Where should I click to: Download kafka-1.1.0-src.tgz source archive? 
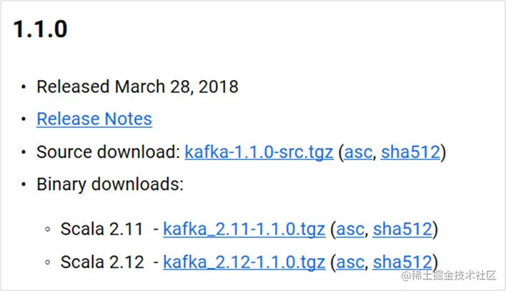click(259, 152)
